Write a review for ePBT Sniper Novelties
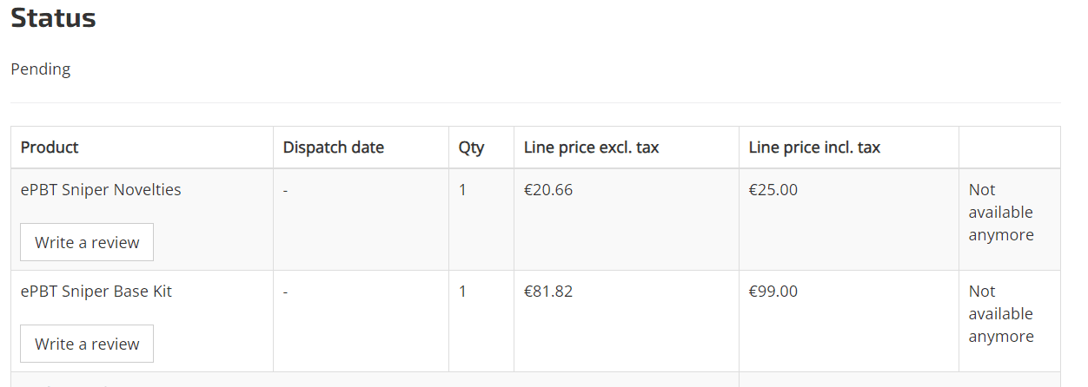Viewport: 1088px width, 387px height. coord(87,242)
